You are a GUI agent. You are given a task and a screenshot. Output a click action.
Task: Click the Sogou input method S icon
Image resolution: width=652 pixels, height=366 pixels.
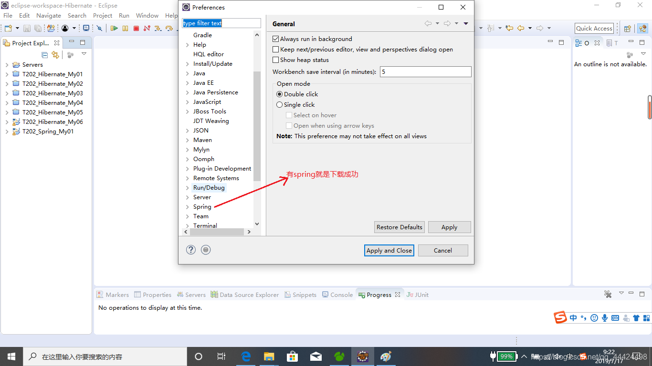click(560, 317)
